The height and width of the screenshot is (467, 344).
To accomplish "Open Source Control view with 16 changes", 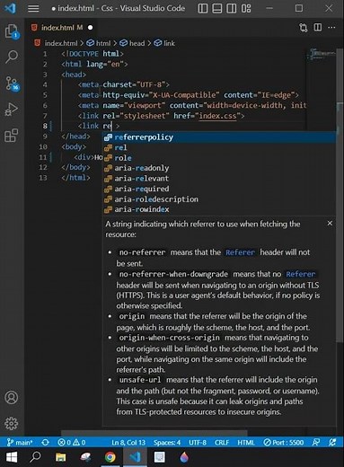I will (12, 84).
